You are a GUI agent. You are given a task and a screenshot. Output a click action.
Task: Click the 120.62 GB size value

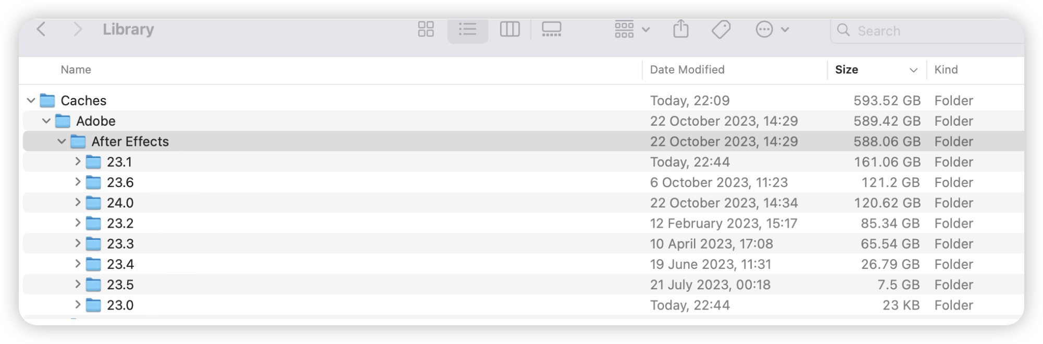[x=887, y=203]
